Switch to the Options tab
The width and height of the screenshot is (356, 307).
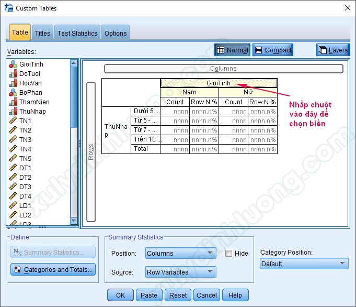coord(116,33)
